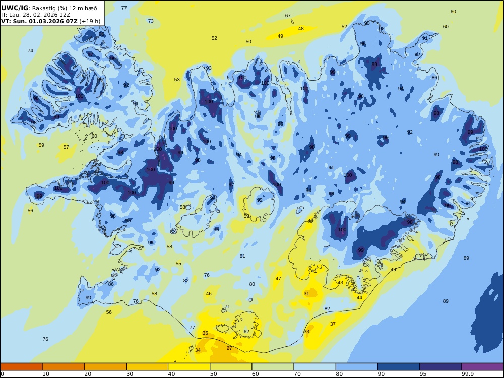Click the map humidity value '48'
This screenshot has width=504, height=378.
[301, 29]
